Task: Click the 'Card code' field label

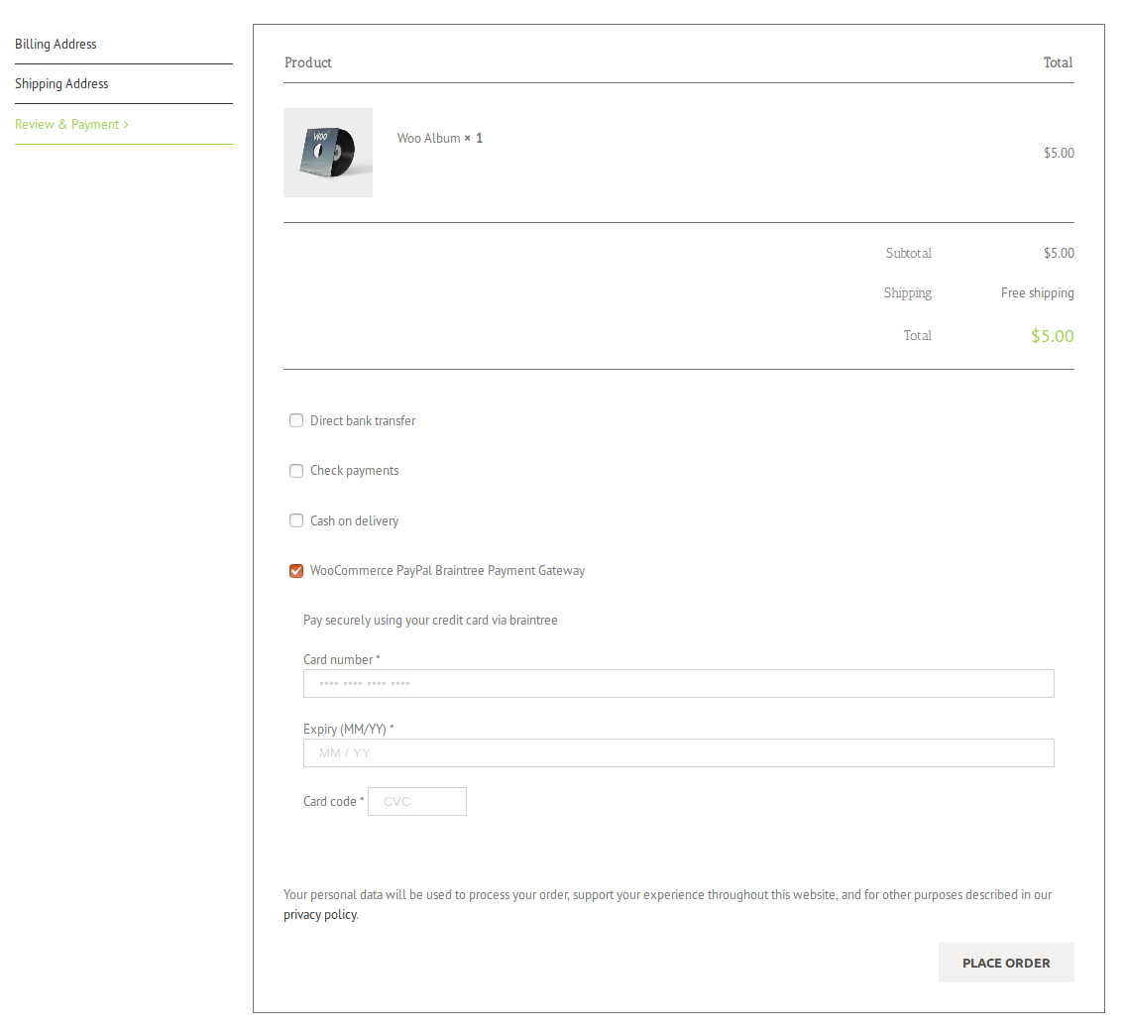Action: [x=330, y=802]
